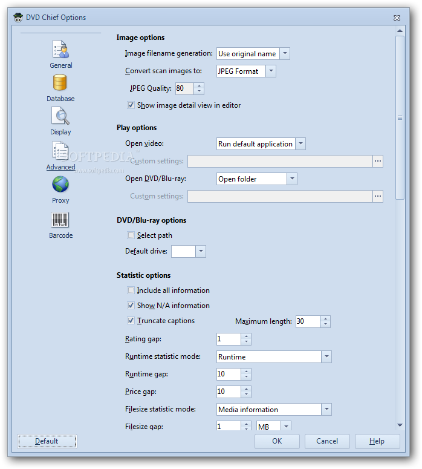The height and width of the screenshot is (469, 422).
Task: Expand Image filename generation dropdown
Action: pos(285,53)
